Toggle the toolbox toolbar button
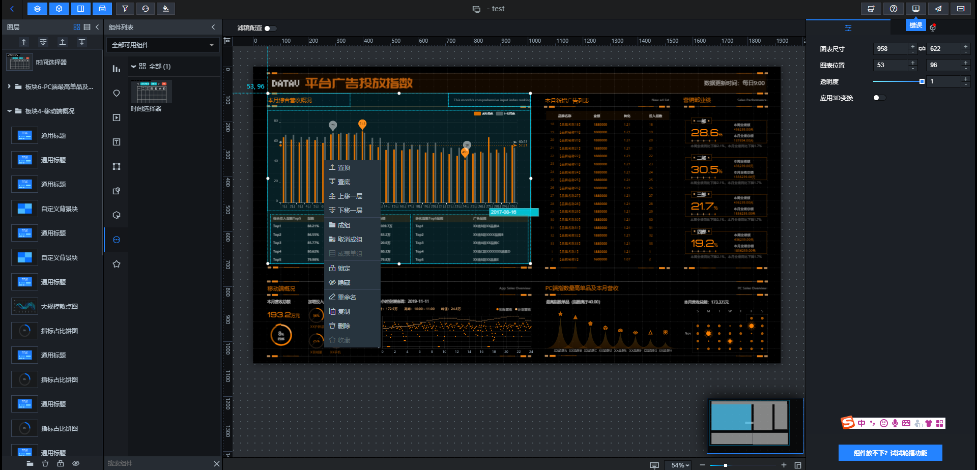 click(x=102, y=9)
